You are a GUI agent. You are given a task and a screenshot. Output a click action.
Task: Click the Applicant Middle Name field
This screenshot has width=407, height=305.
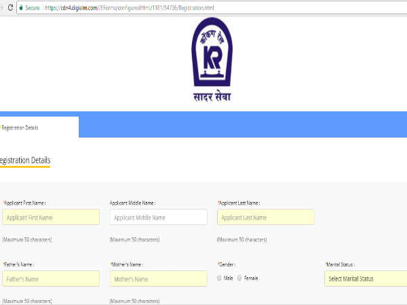[158, 218]
